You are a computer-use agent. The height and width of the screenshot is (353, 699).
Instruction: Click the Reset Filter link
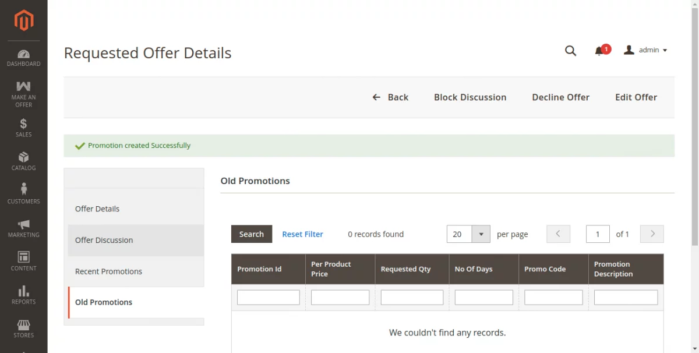click(x=302, y=234)
